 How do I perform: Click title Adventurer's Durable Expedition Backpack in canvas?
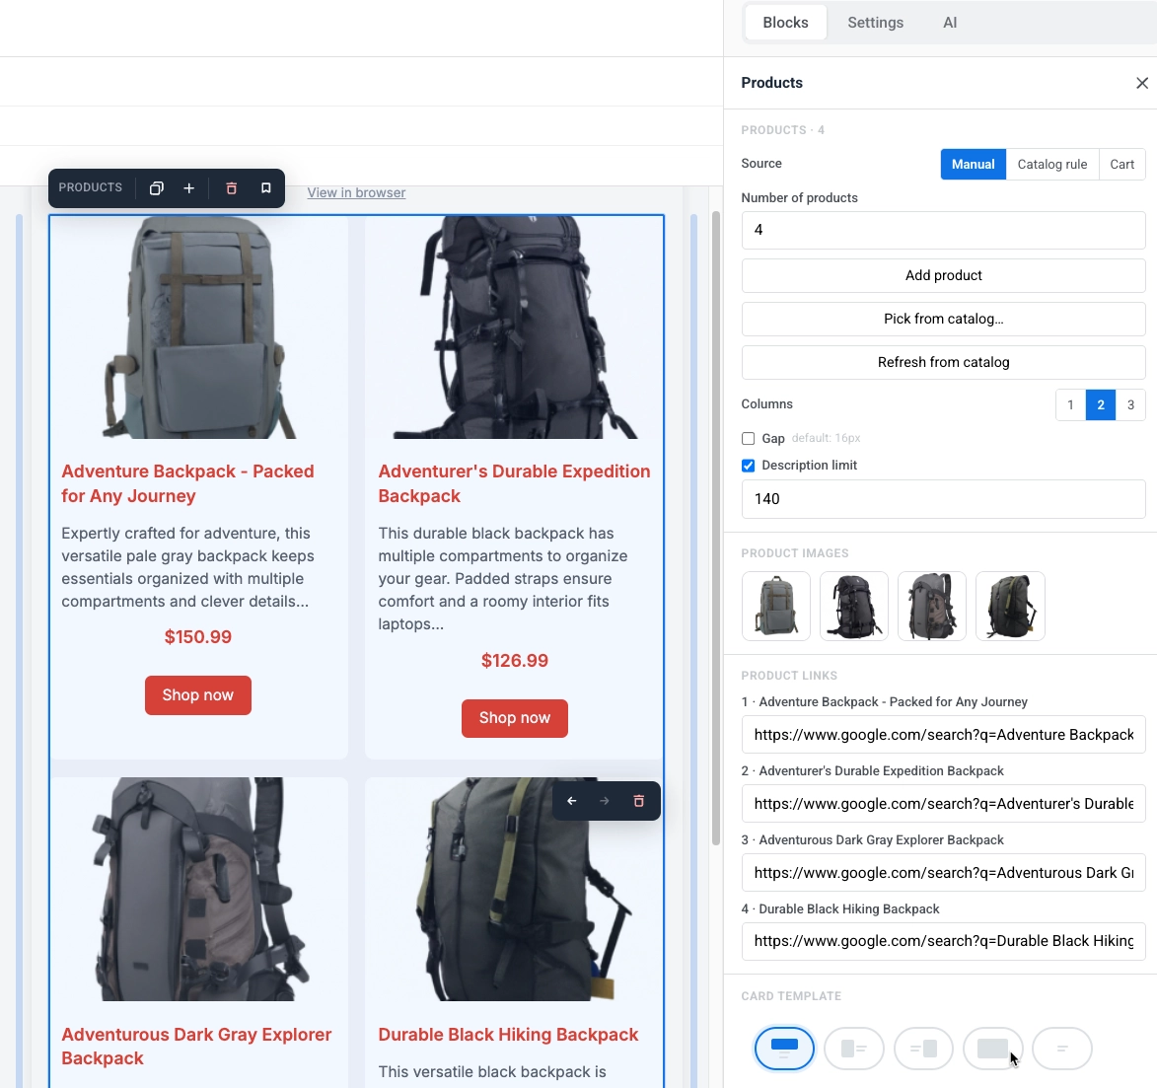514,483
